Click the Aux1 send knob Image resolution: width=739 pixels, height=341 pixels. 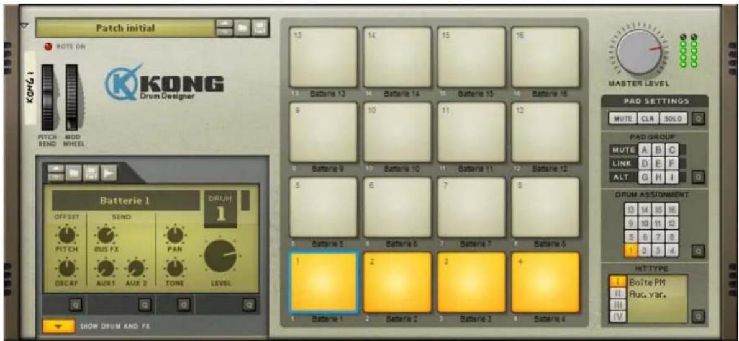point(106,268)
